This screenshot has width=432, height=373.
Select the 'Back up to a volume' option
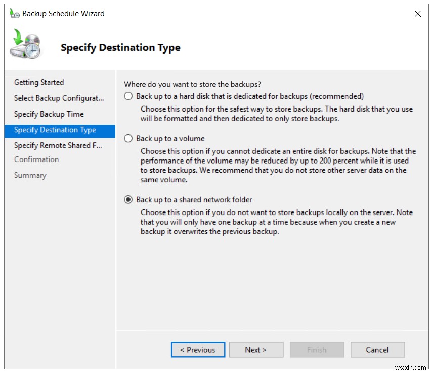(128, 138)
